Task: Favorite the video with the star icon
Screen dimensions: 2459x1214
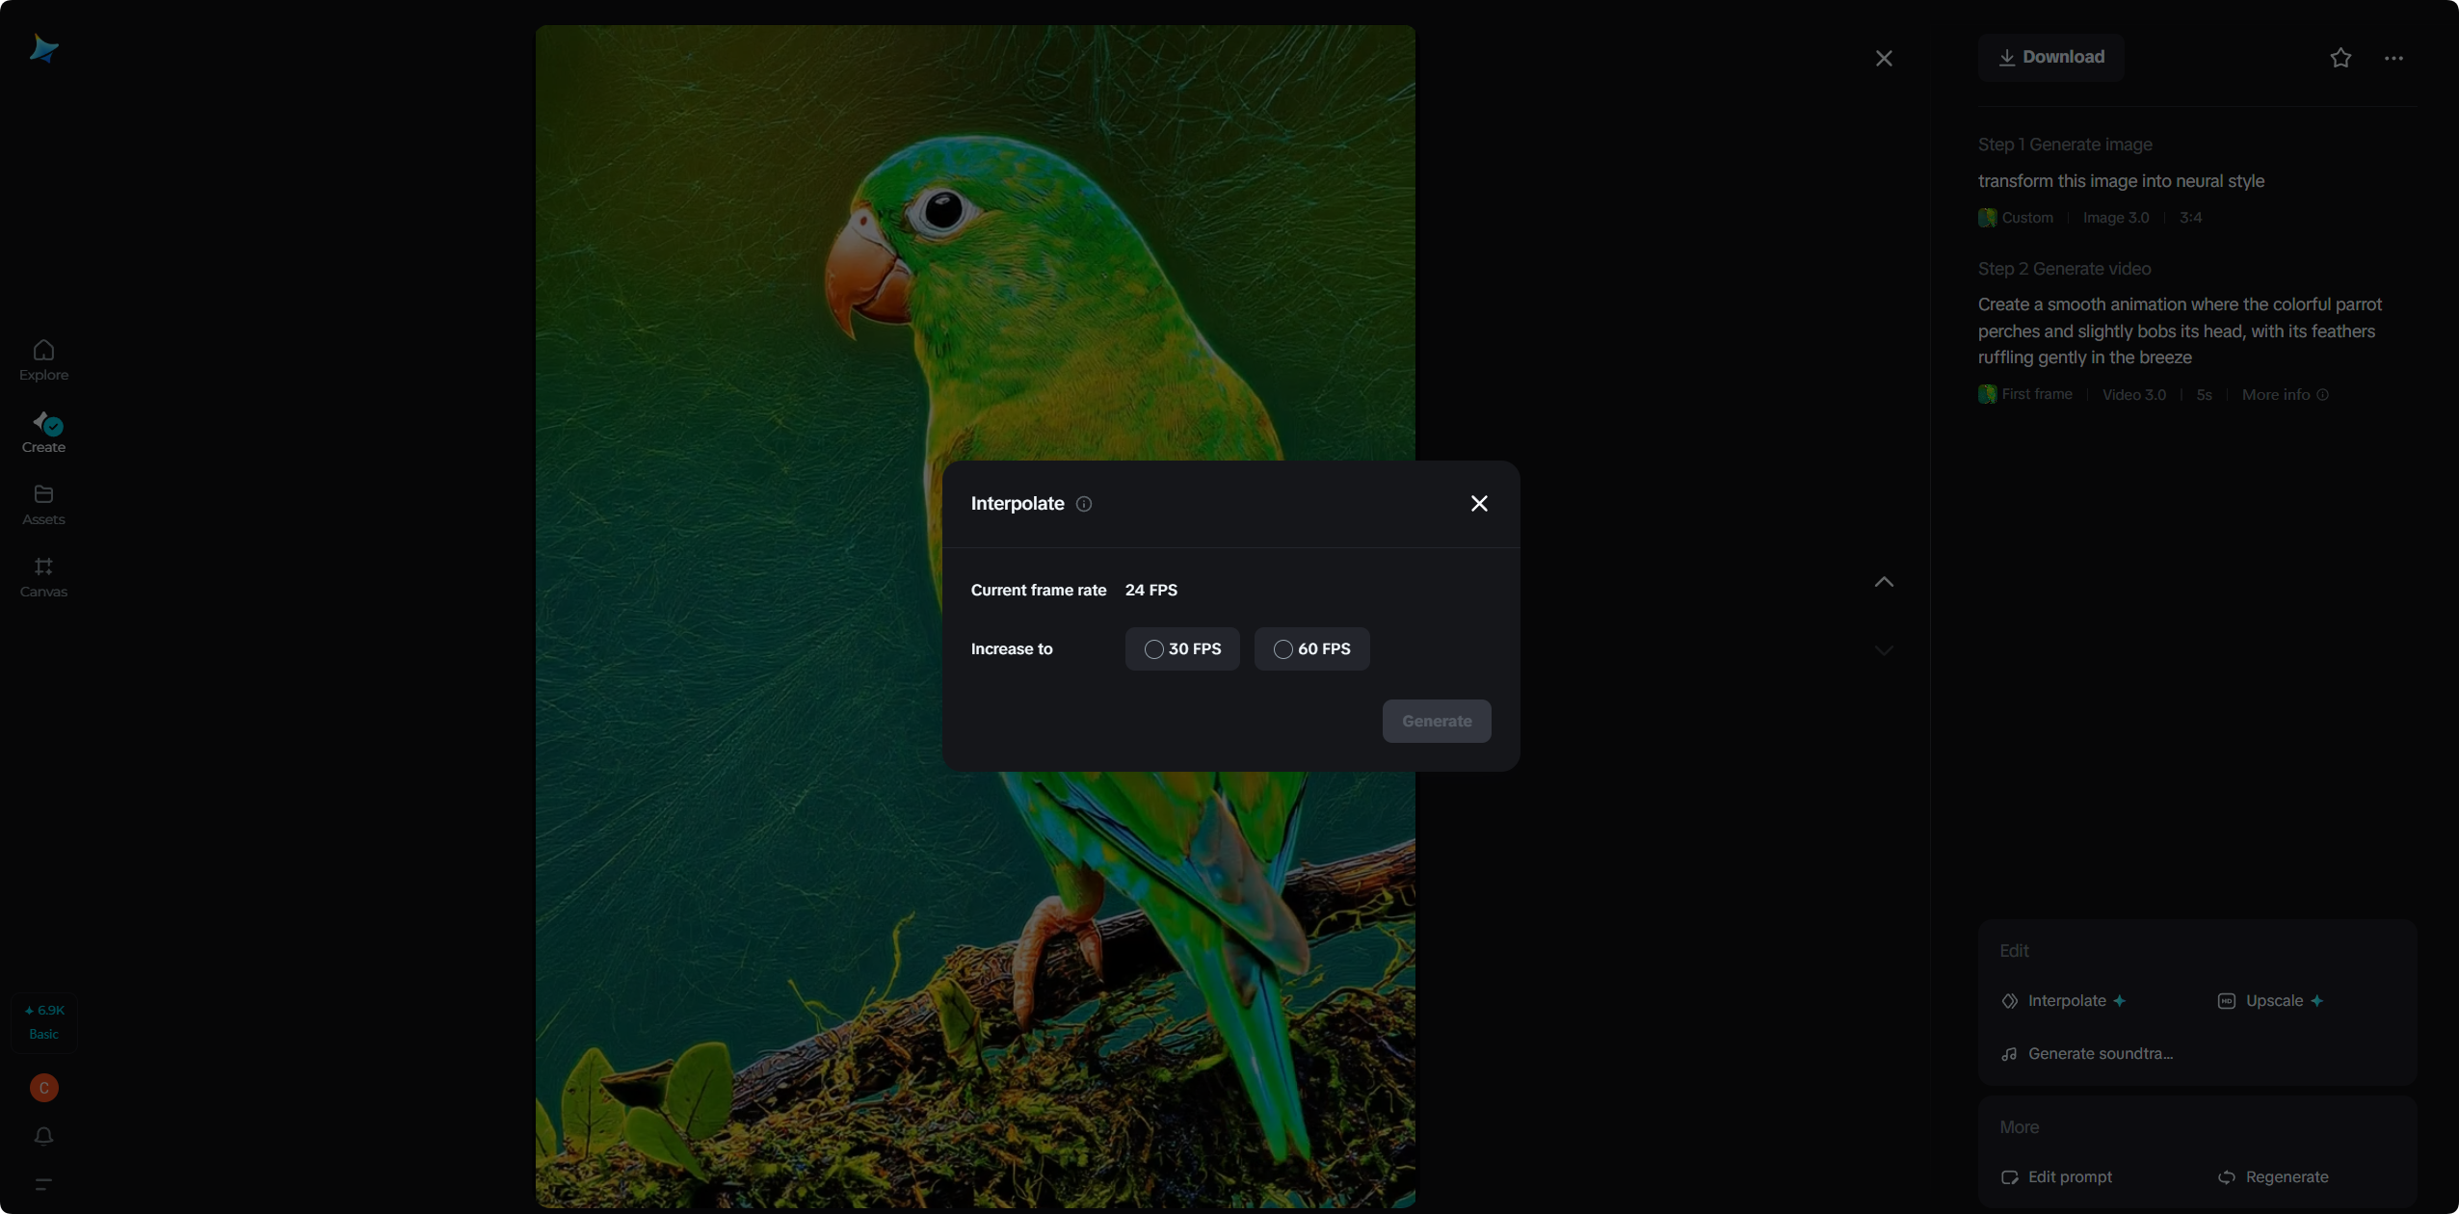Action: point(2340,59)
